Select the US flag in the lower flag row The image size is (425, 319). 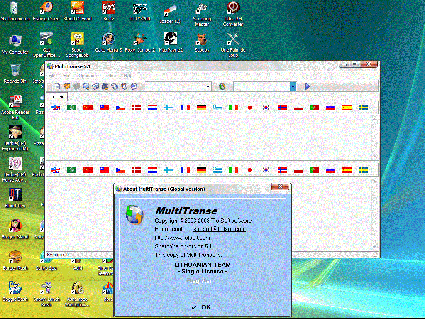[55, 169]
